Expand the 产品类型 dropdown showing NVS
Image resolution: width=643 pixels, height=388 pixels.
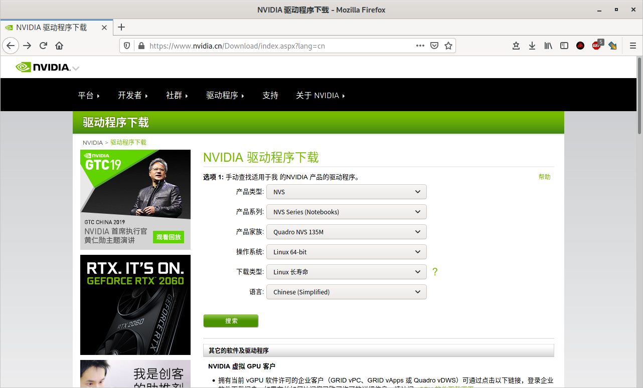click(347, 192)
